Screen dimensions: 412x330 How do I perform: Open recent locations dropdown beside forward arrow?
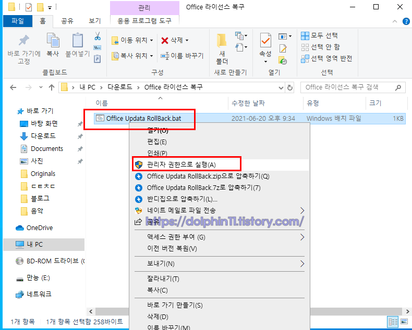coord(41,87)
